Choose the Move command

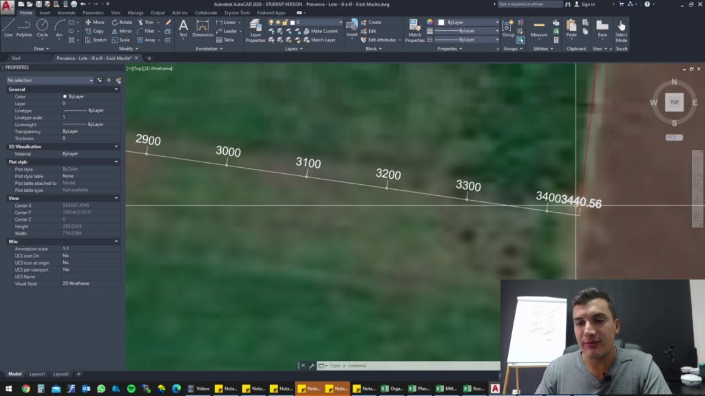pos(95,23)
